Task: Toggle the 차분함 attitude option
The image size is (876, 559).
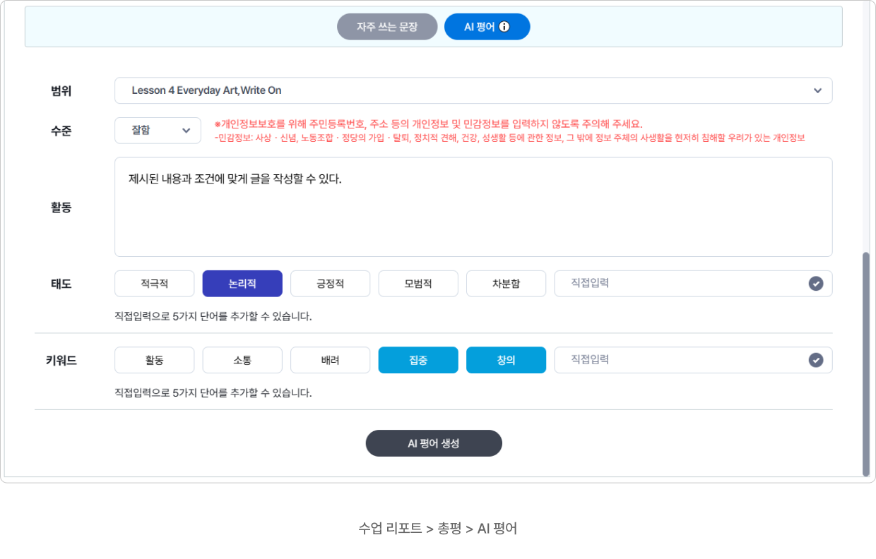Action: click(x=506, y=284)
